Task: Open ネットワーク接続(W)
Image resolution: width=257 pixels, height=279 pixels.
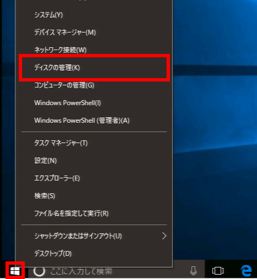Action: click(x=94, y=50)
